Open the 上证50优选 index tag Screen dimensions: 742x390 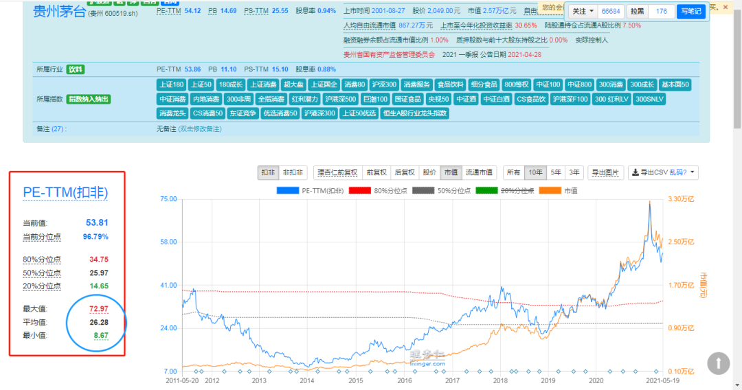click(359, 113)
